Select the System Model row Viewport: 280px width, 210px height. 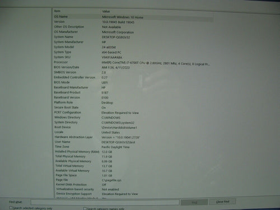coord(133,47)
